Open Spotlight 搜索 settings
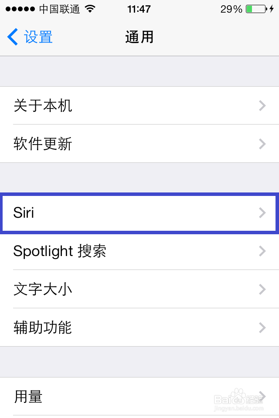Image resolution: width=279 pixels, height=418 pixels. 139,251
